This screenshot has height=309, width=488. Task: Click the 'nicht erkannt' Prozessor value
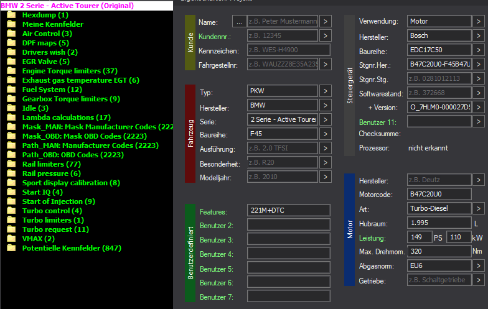[428, 148]
